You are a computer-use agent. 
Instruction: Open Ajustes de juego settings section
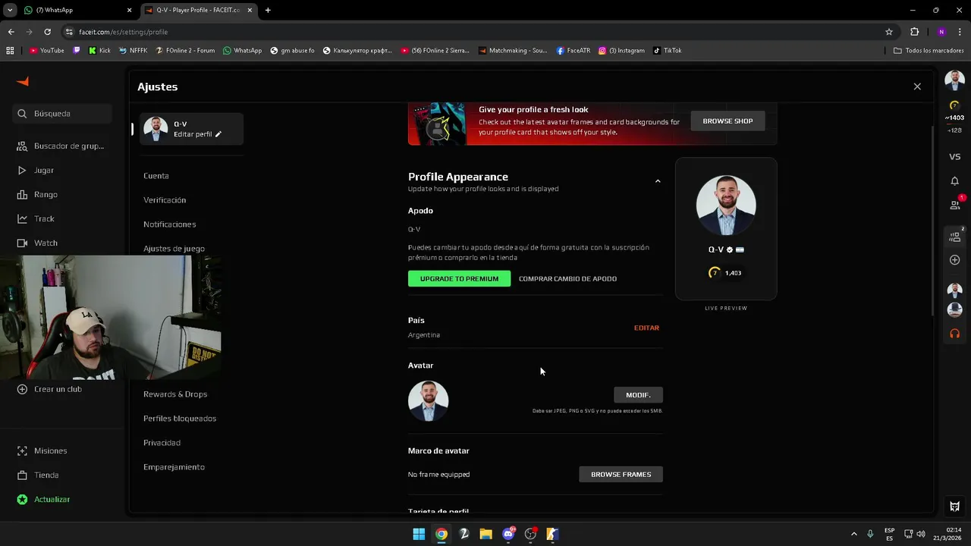tap(174, 249)
